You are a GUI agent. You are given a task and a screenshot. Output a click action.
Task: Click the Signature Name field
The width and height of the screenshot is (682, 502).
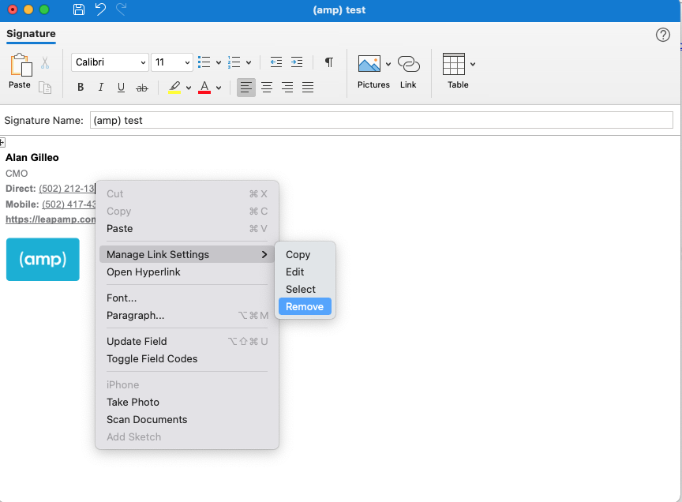pos(381,120)
